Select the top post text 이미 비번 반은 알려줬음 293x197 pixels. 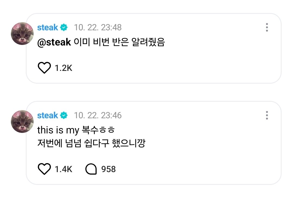click(x=119, y=42)
